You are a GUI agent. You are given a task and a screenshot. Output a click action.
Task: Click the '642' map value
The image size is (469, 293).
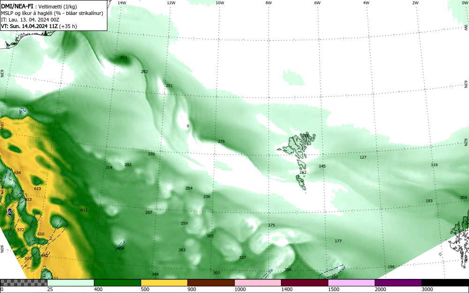(x=44, y=256)
